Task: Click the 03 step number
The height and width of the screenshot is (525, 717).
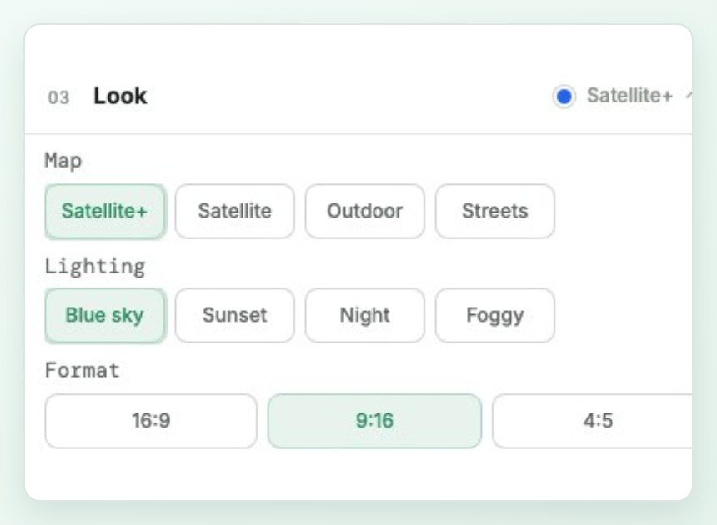Action: coord(58,97)
